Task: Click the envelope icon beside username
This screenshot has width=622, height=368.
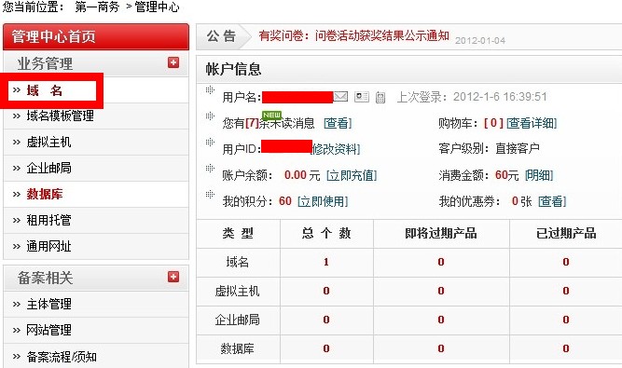Action: point(340,97)
